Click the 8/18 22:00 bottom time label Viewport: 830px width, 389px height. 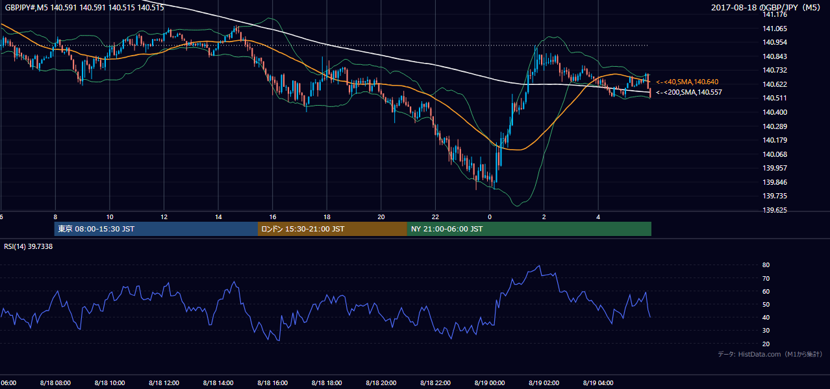[435, 383]
